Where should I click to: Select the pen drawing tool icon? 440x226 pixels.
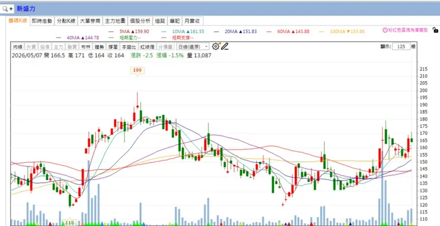click(x=225, y=46)
